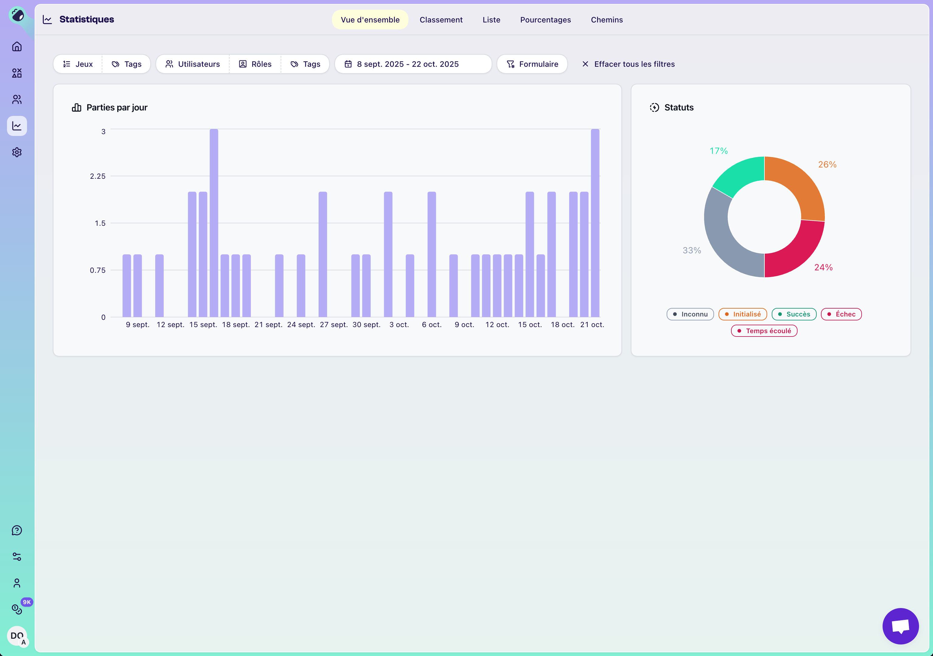
Task: Switch to the Chemins tab
Action: click(x=607, y=20)
